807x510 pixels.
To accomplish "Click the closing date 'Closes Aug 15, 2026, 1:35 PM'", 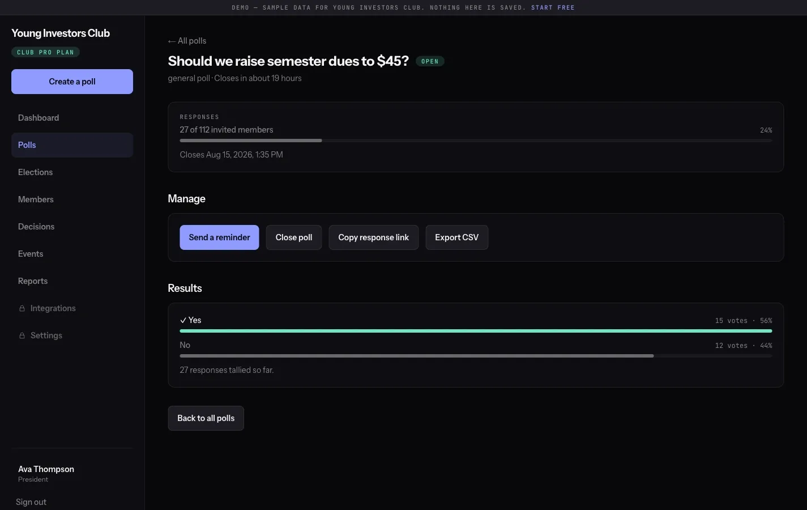I will 231,155.
